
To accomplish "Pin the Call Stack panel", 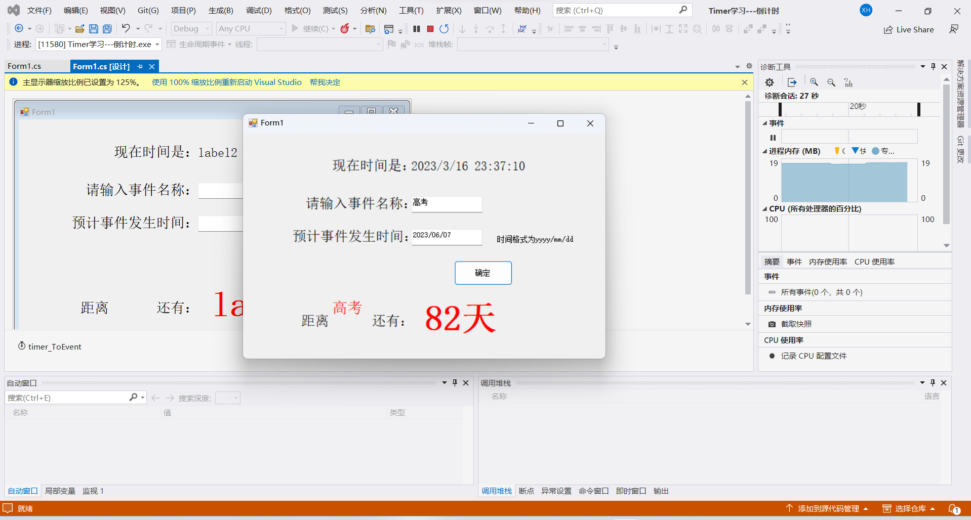I will click(x=933, y=383).
